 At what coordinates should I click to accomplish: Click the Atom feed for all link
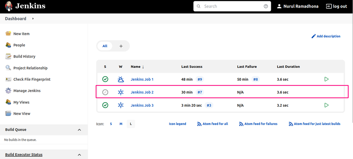click(215, 124)
